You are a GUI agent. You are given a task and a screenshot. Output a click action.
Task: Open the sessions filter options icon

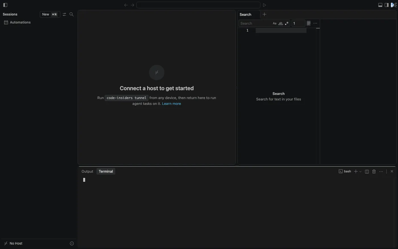64,14
